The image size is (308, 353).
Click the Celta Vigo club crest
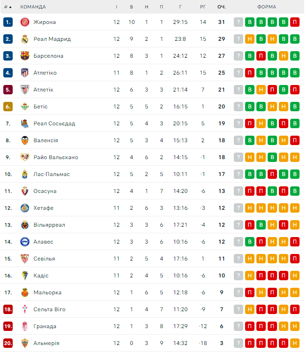(25, 309)
